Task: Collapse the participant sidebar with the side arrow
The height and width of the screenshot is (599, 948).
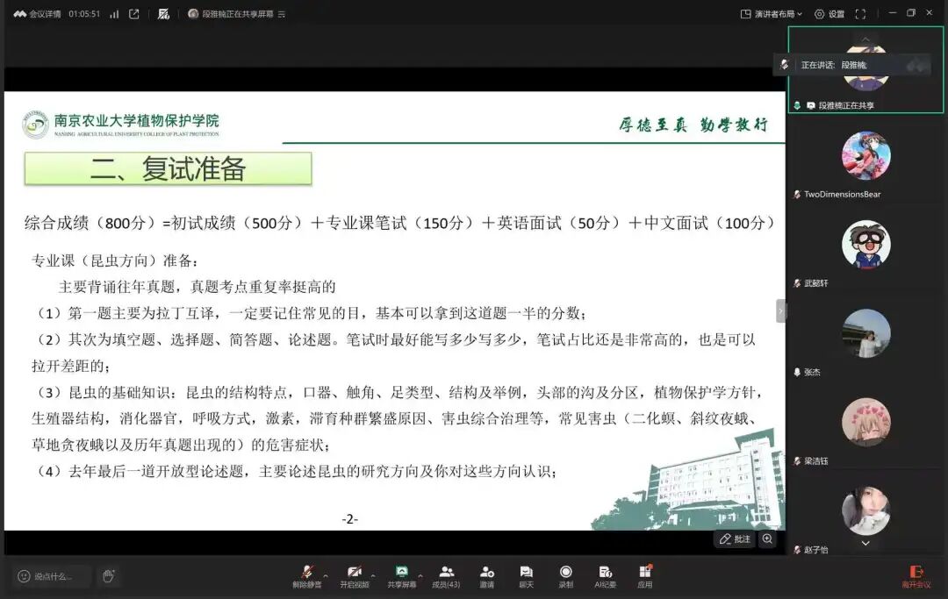Action: click(x=780, y=311)
